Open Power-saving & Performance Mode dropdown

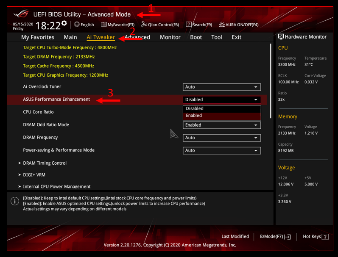tap(222, 150)
